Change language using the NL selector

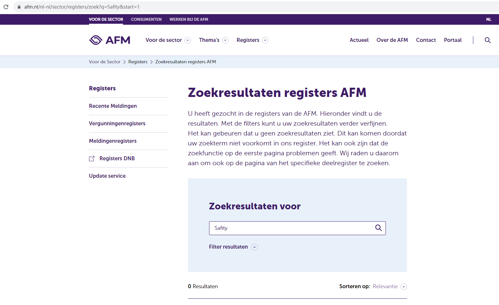tap(488, 19)
